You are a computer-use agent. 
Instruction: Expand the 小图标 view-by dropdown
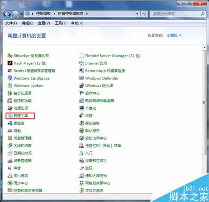pos(174,35)
